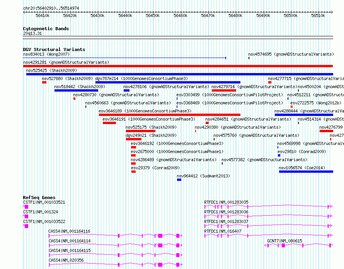344x269 pixels.
Task: Select the dgv787e214 blue variant bar
Action: [168, 82]
